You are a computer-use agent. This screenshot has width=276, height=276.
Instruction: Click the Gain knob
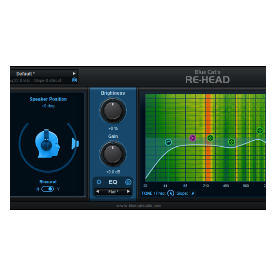tap(113, 154)
